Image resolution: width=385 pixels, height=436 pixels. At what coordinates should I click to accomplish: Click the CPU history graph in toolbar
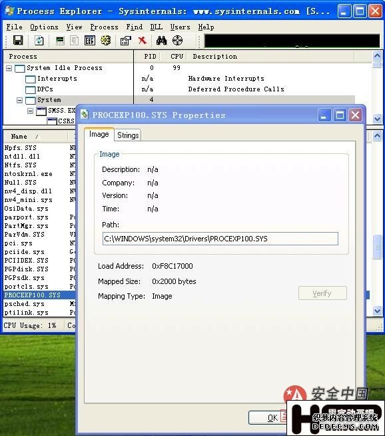click(x=292, y=41)
